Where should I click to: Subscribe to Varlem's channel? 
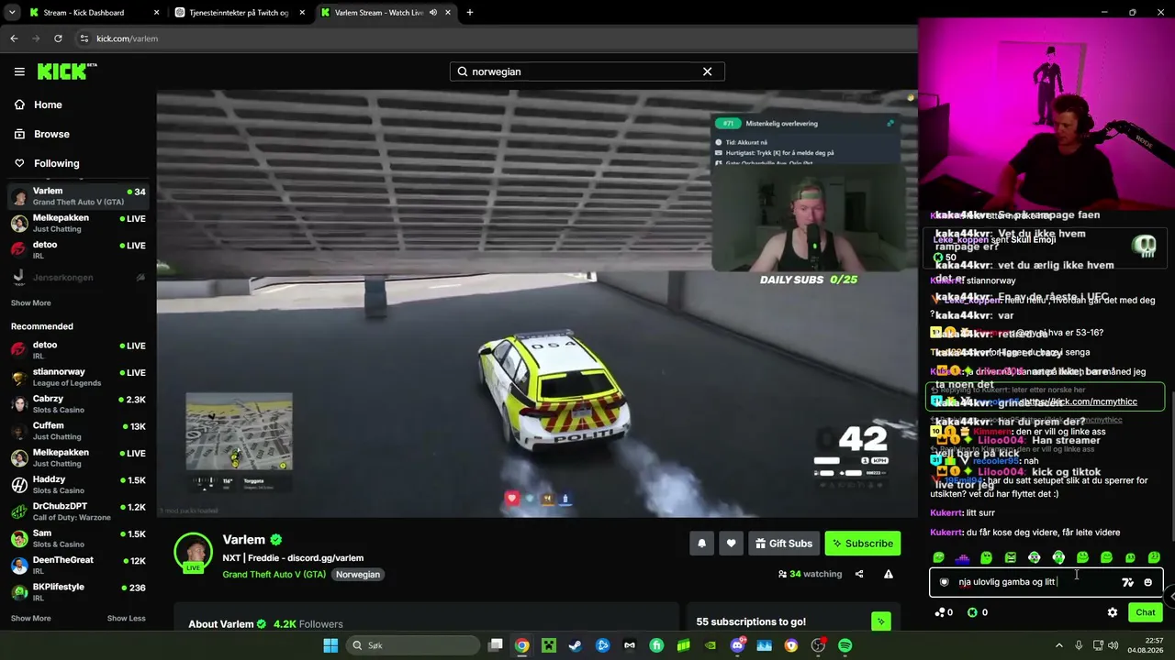862,544
